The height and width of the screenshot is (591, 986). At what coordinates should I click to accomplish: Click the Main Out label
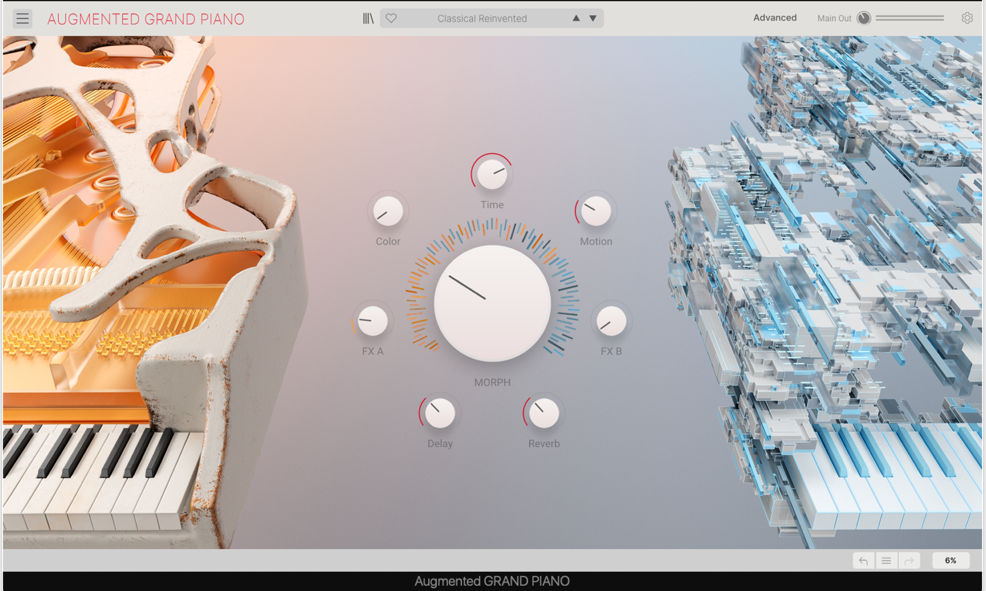(834, 18)
